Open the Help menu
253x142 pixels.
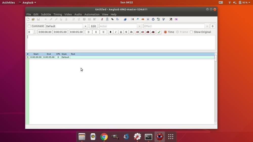coord(113,14)
